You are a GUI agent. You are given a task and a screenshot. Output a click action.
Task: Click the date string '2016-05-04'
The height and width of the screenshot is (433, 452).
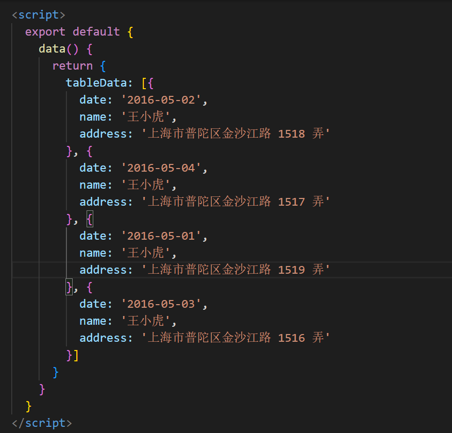click(161, 168)
